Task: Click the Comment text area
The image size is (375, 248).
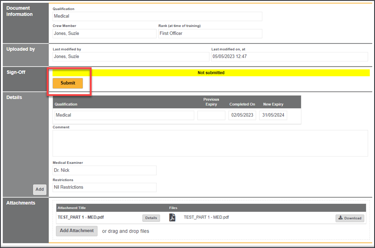Action: click(210, 143)
